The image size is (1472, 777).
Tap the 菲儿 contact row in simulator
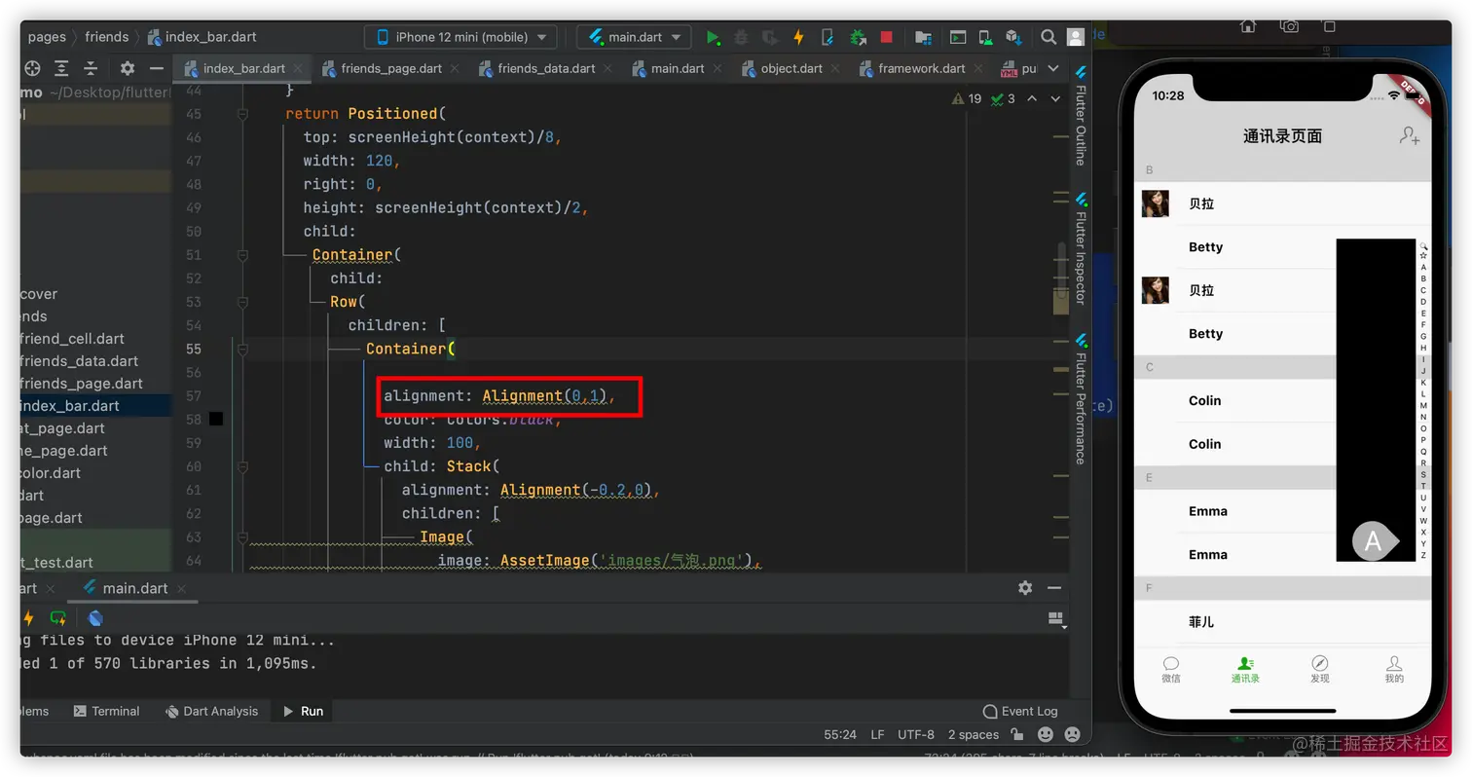pyautogui.click(x=1283, y=621)
